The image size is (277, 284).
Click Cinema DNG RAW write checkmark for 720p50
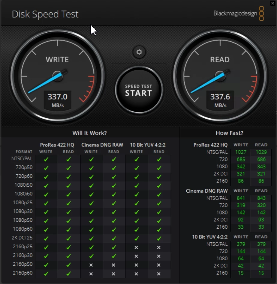click(91, 168)
